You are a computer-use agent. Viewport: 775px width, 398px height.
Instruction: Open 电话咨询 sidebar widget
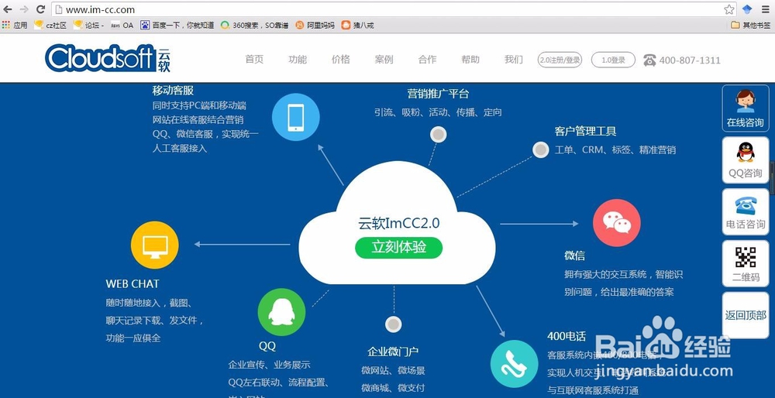coord(746,212)
